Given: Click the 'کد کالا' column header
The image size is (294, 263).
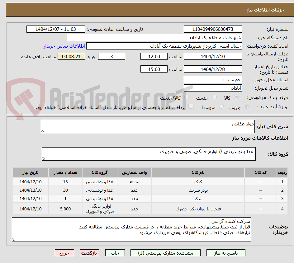Looking at the screenshot, I should tap(261, 172).
